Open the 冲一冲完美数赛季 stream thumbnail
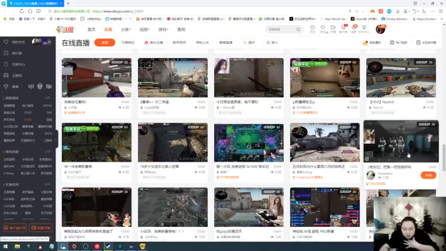This screenshot has width=446, height=251. click(x=96, y=142)
